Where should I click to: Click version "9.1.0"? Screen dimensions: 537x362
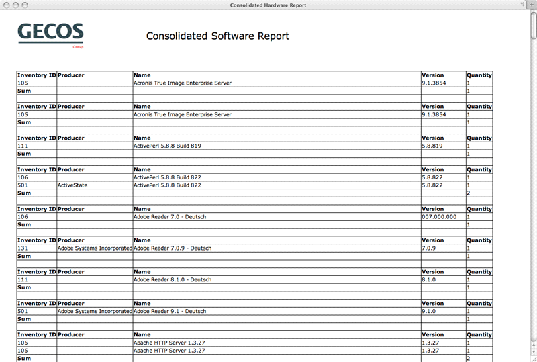[x=428, y=312]
